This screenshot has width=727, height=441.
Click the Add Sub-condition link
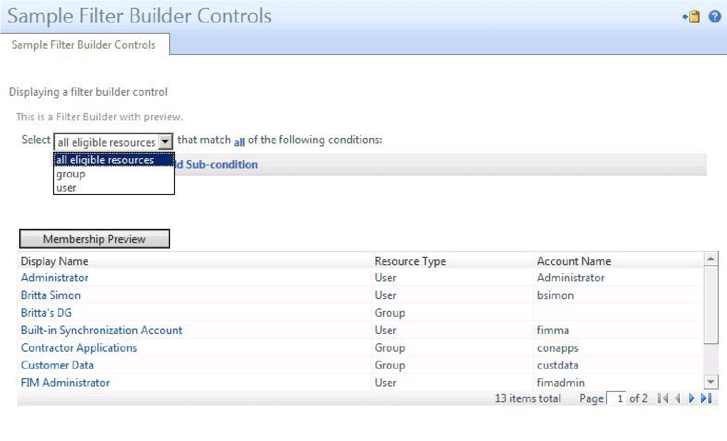216,165
